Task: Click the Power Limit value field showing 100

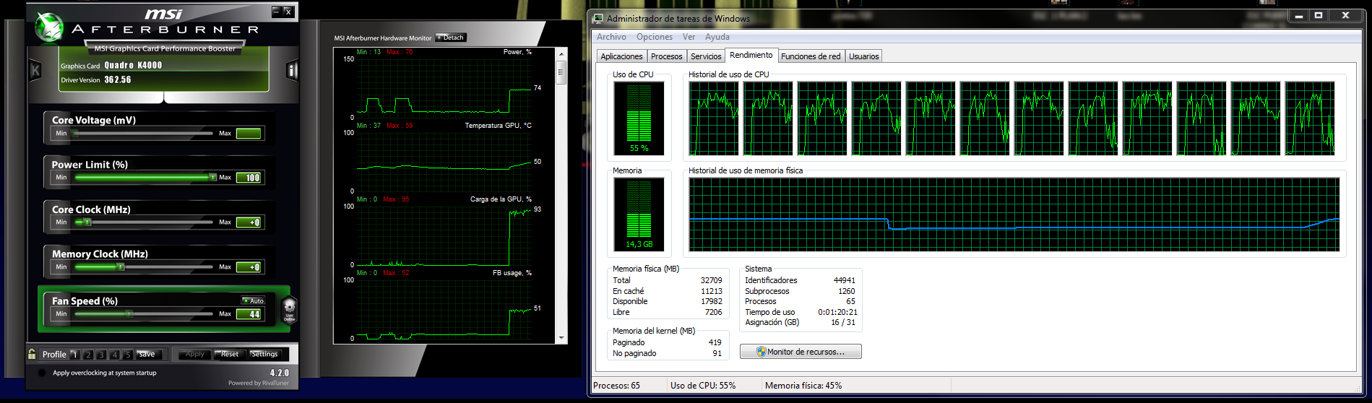Action: pyautogui.click(x=249, y=178)
